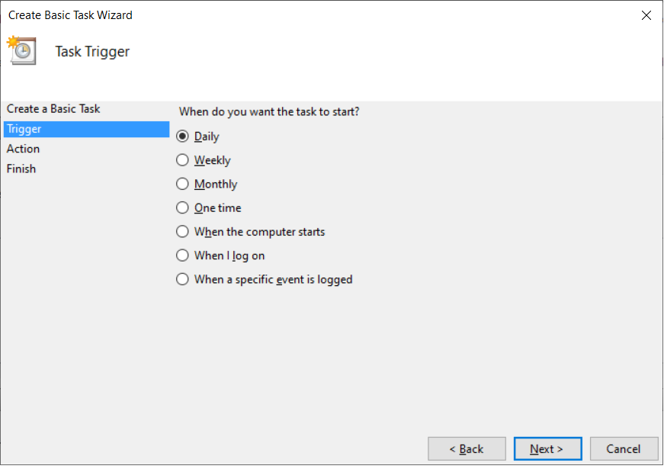Select When a specific event is logged
Image resolution: width=664 pixels, height=469 pixels.
[182, 279]
